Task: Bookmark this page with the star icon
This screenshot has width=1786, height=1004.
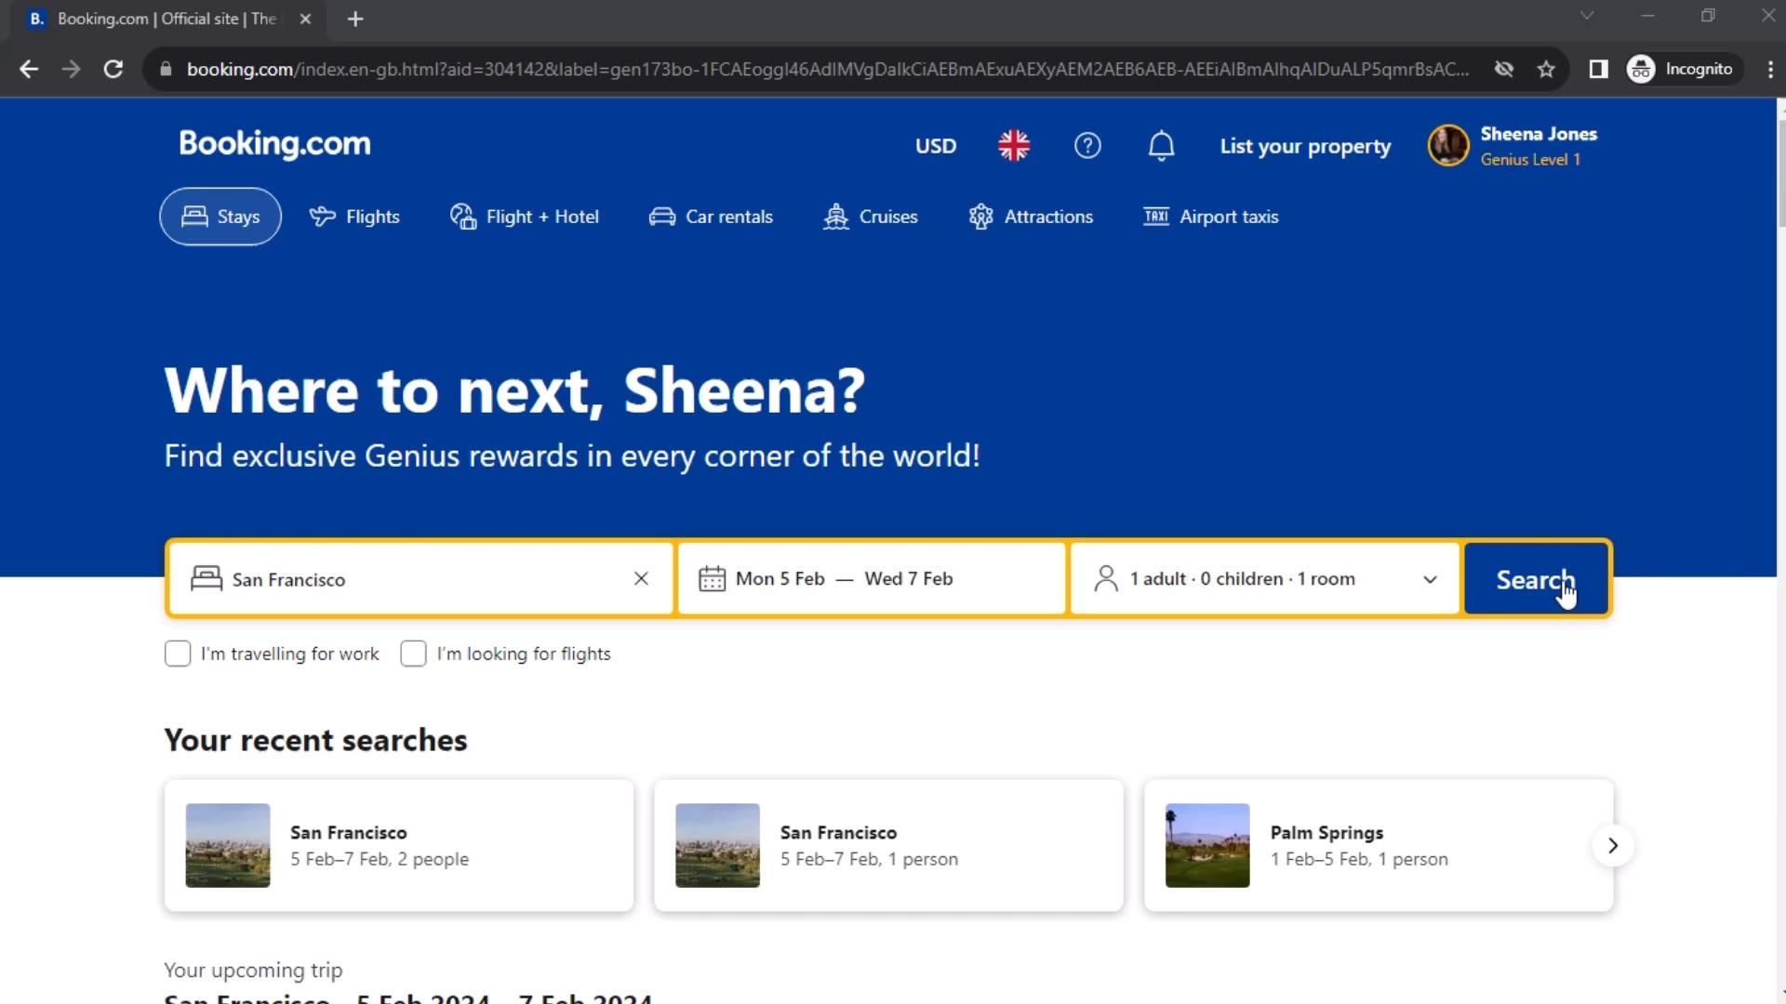Action: tap(1546, 69)
